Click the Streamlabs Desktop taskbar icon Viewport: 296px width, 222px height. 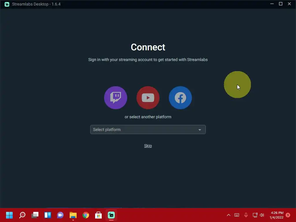point(111,215)
